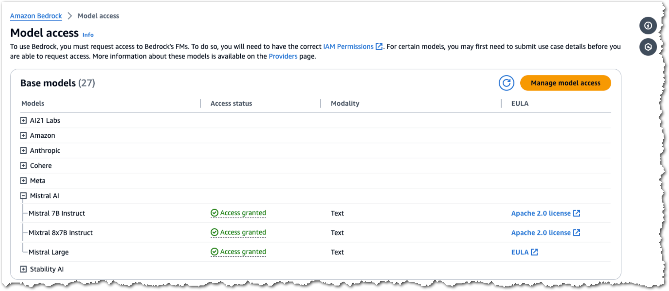This screenshot has height=291, width=669.
Task: Expand the AI21 Labs provider group
Action: 23,120
